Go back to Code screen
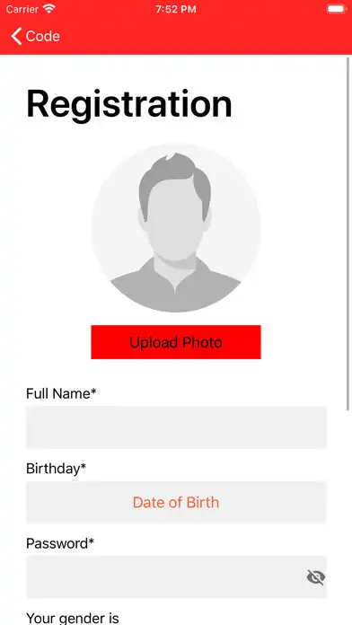Viewport: 352px width, 625px height. point(36,36)
